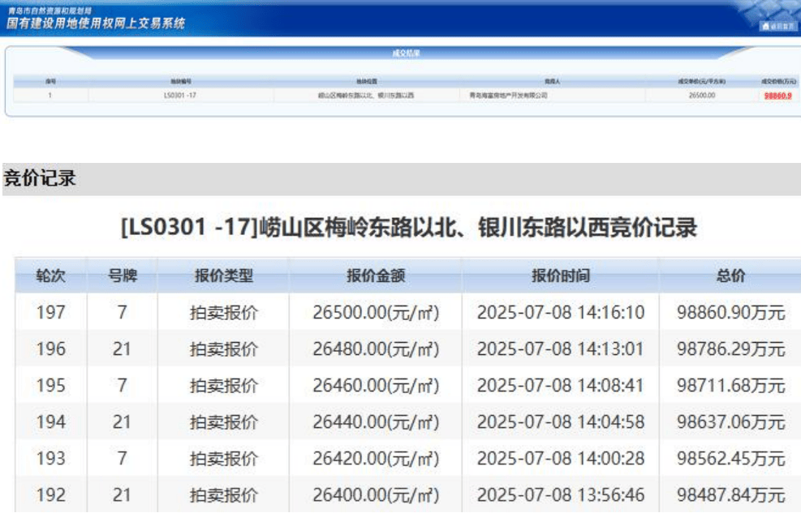Click the 总价 column header

(730, 276)
